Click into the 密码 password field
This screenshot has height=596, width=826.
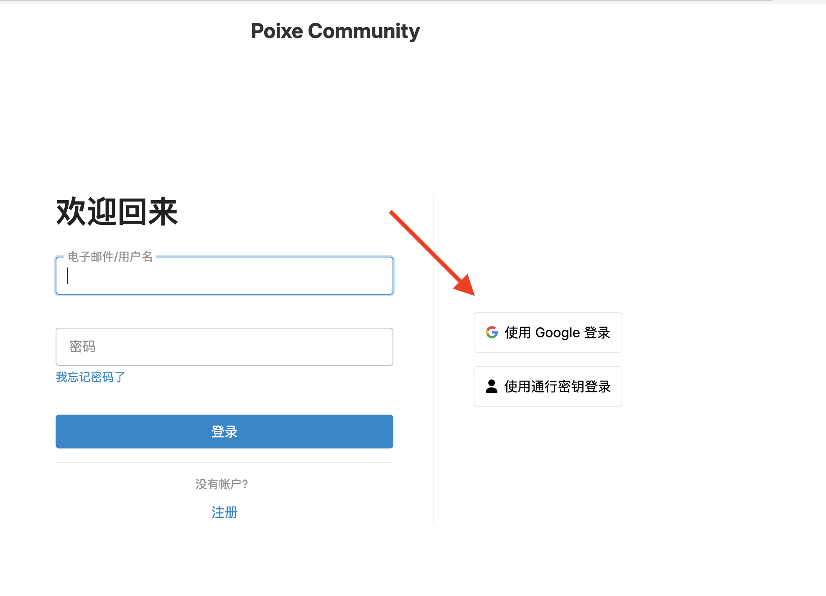coord(224,346)
